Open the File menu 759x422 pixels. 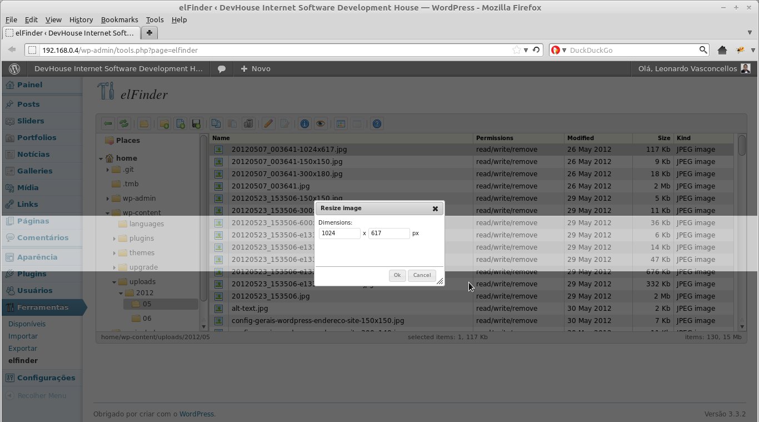click(11, 19)
